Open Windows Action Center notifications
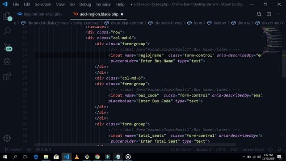 tap(280, 157)
